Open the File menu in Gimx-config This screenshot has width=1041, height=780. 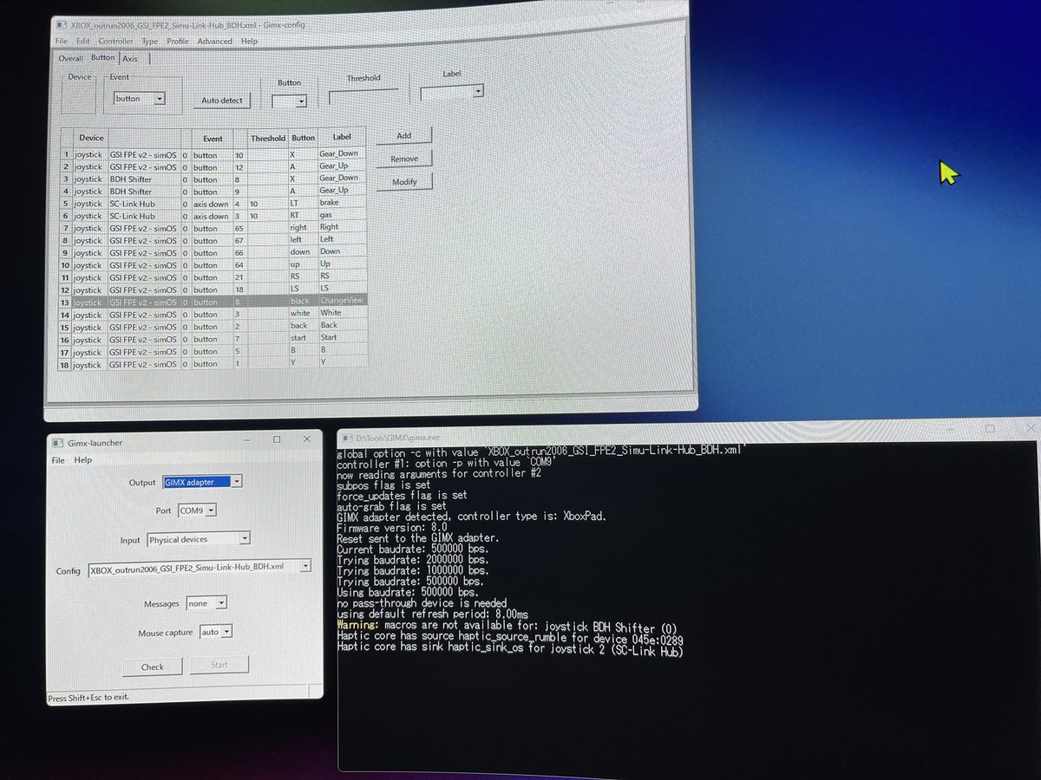[x=61, y=42]
